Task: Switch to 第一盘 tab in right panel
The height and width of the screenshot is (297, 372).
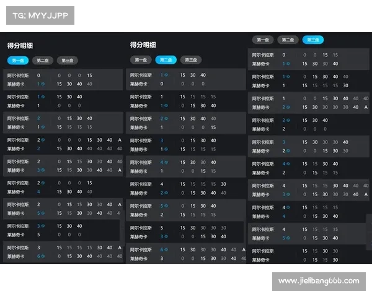Action: [x=263, y=40]
